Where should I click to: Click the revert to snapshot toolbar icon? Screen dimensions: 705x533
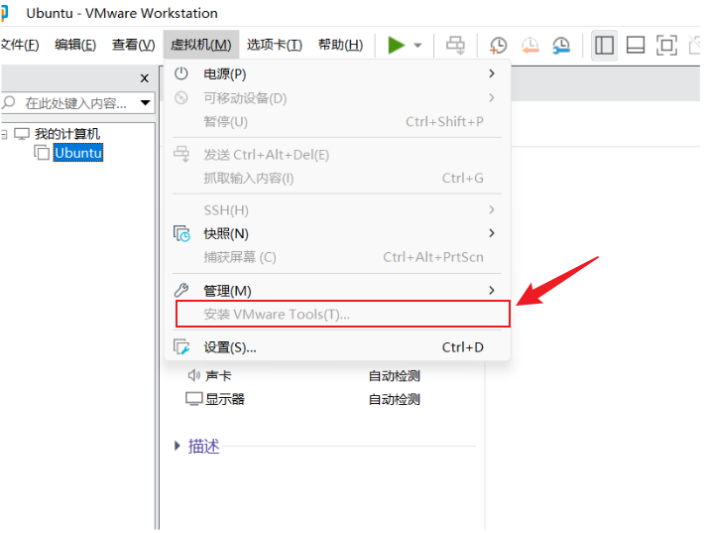click(529, 45)
